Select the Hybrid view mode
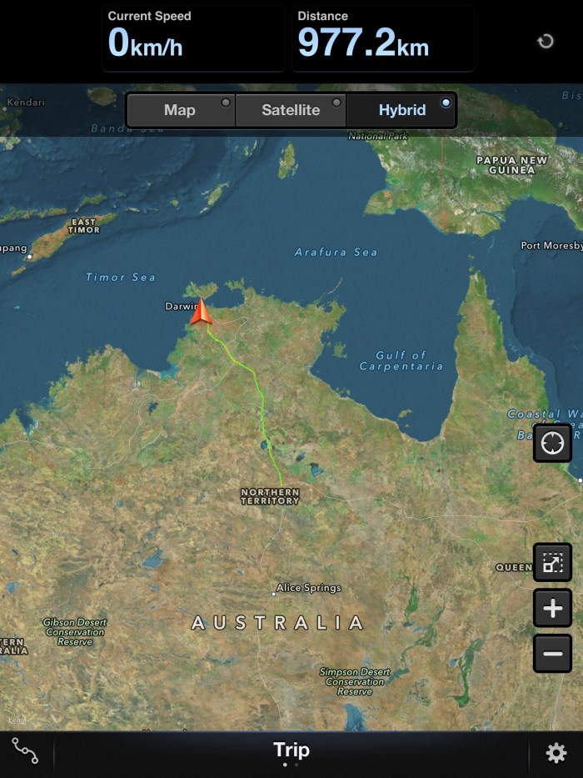The height and width of the screenshot is (778, 583). pyautogui.click(x=401, y=110)
